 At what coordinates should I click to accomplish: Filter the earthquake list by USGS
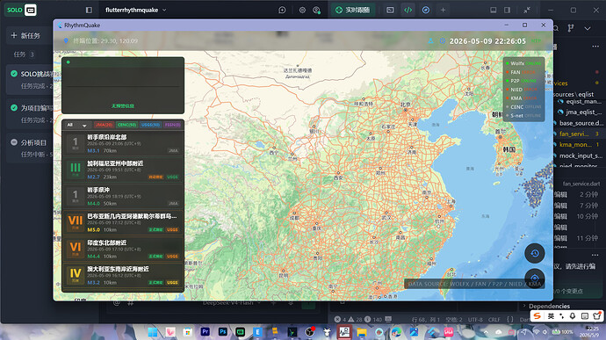(150, 125)
